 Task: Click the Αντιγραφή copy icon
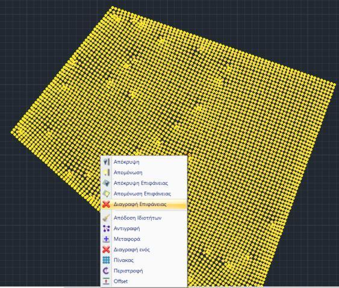[106, 228]
